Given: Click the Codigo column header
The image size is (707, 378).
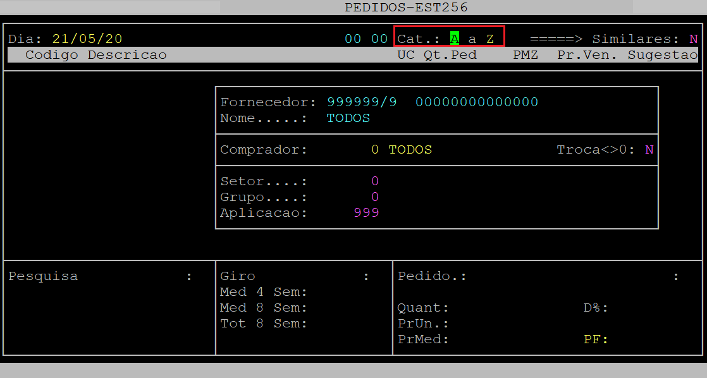Looking at the screenshot, I should coord(52,55).
